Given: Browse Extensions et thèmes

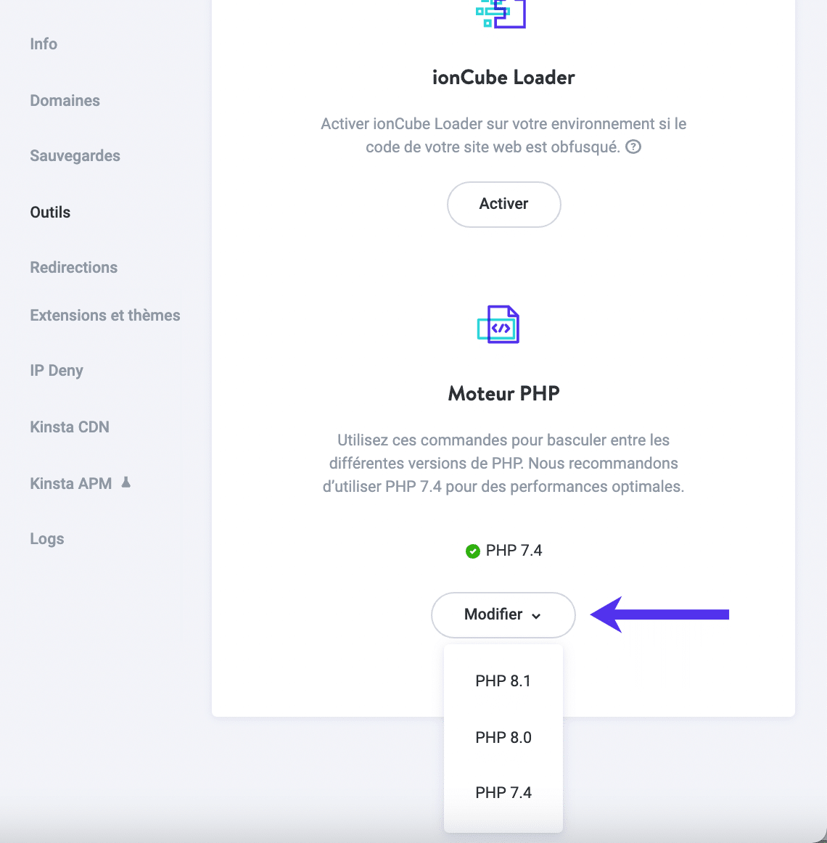Looking at the screenshot, I should tap(104, 315).
